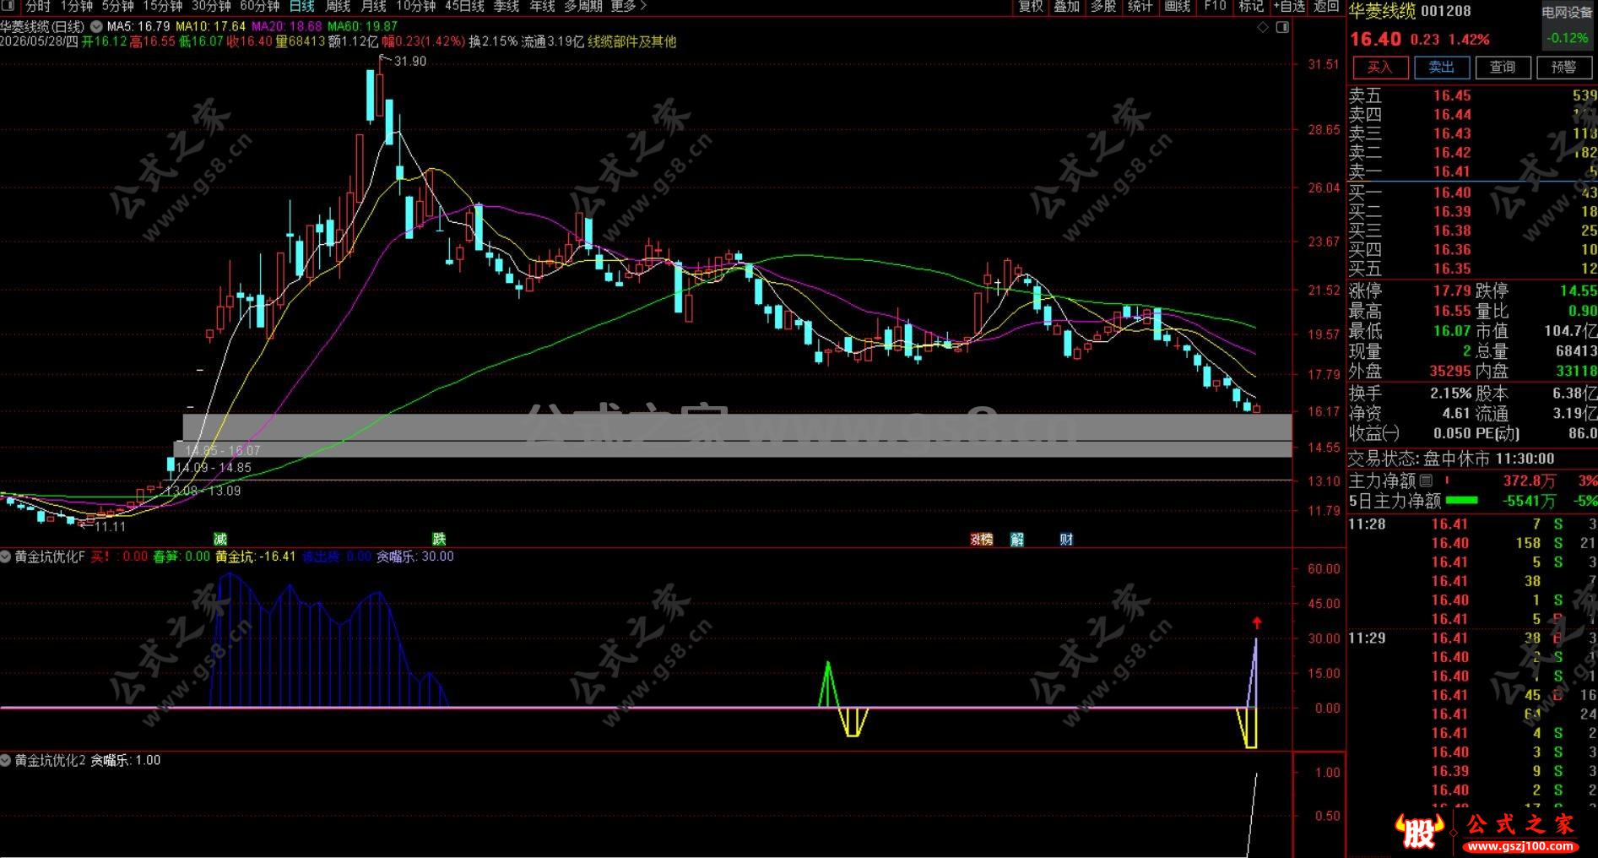This screenshot has width=1598, height=858.
Task: Add stock via the +自选 button
Action: [1288, 7]
